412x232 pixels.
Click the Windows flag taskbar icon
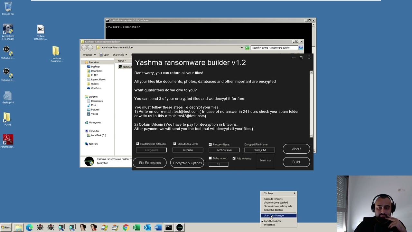[x=104, y=228]
